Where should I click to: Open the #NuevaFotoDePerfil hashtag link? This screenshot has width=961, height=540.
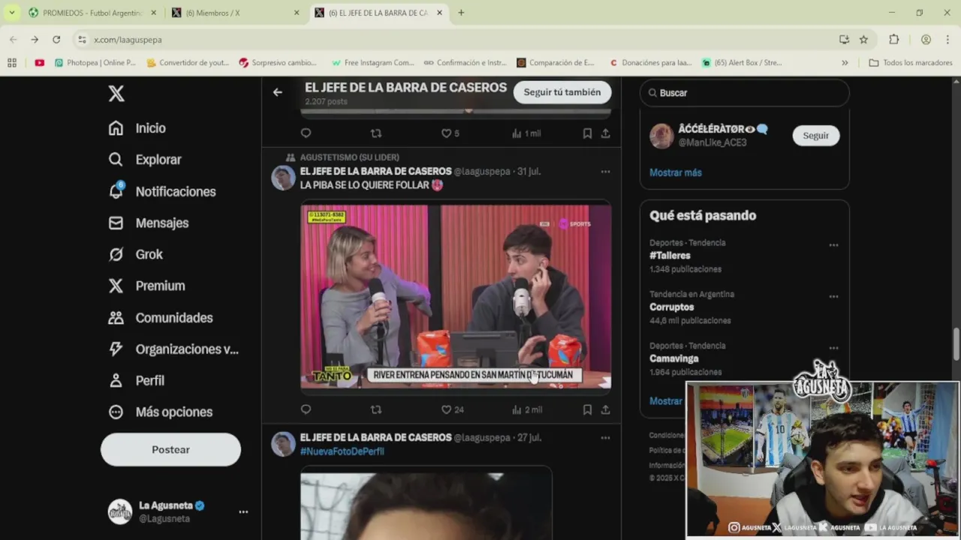342,451
